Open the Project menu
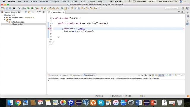This screenshot has width=190, height=107. pos(75,1)
